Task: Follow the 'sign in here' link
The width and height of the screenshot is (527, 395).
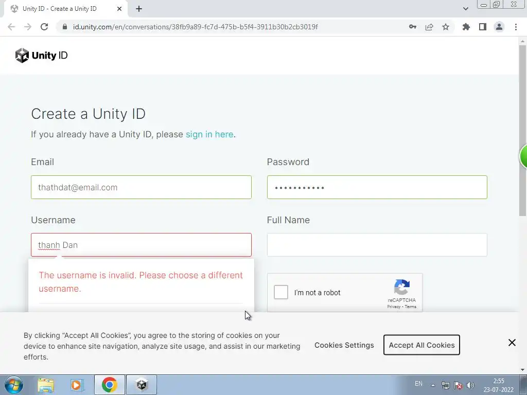Action: pyautogui.click(x=209, y=134)
